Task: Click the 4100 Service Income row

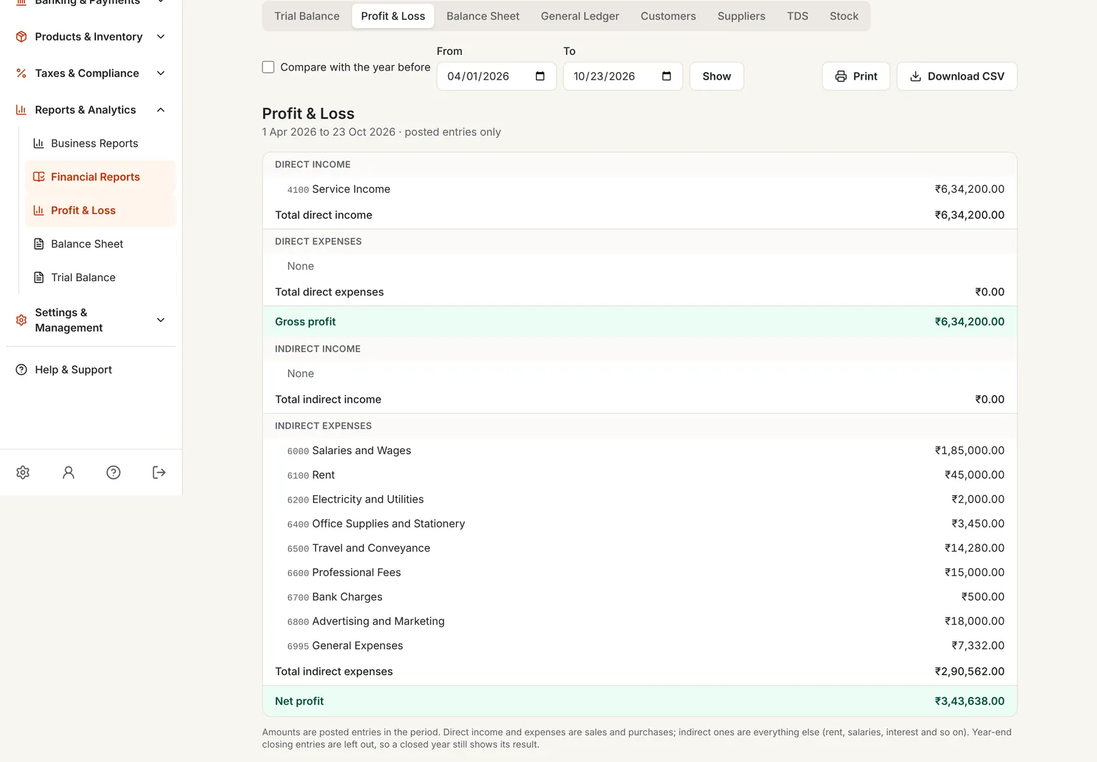Action: (640, 189)
